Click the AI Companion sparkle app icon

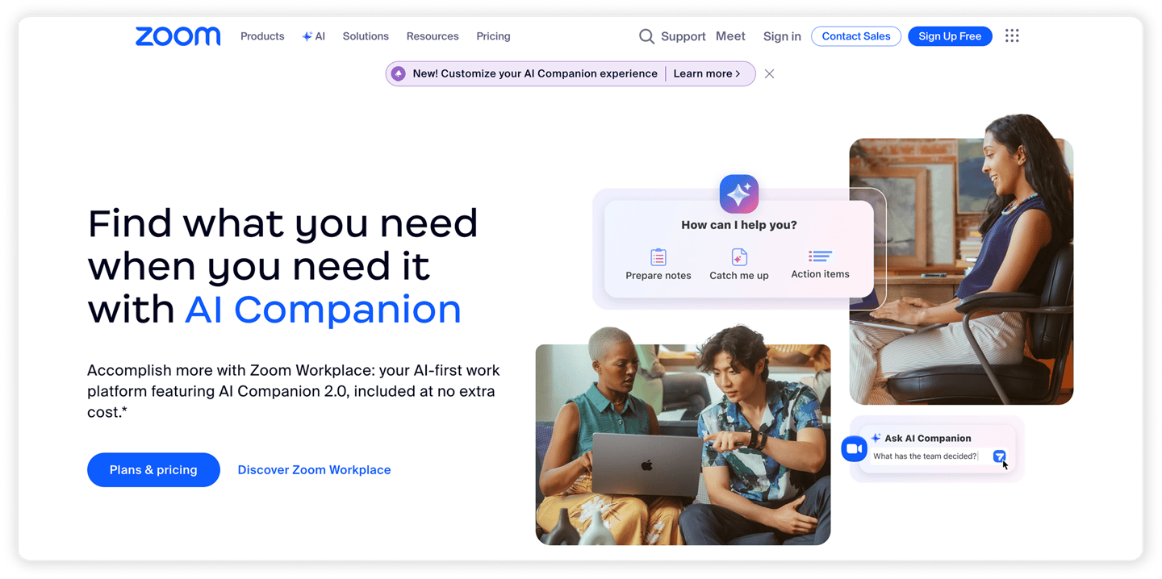739,194
